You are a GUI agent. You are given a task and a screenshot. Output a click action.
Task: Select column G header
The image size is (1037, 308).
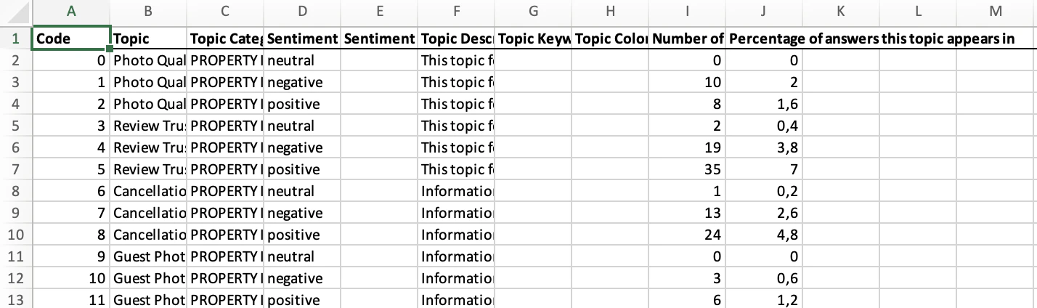tap(533, 12)
